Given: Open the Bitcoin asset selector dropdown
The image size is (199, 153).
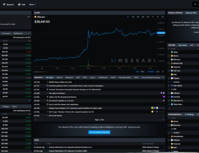Looking at the screenshot, I should (x=47, y=17).
